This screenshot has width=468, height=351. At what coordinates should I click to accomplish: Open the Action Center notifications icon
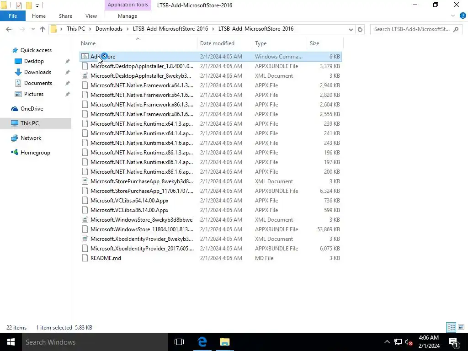[x=453, y=342]
